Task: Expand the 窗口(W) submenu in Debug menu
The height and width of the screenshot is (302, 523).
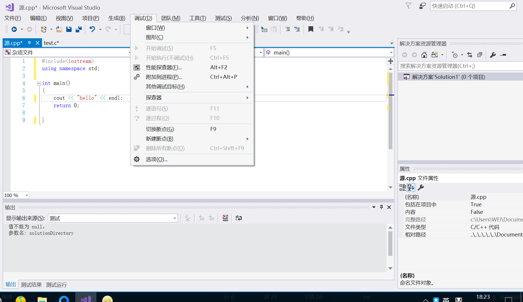Action: (x=192, y=28)
